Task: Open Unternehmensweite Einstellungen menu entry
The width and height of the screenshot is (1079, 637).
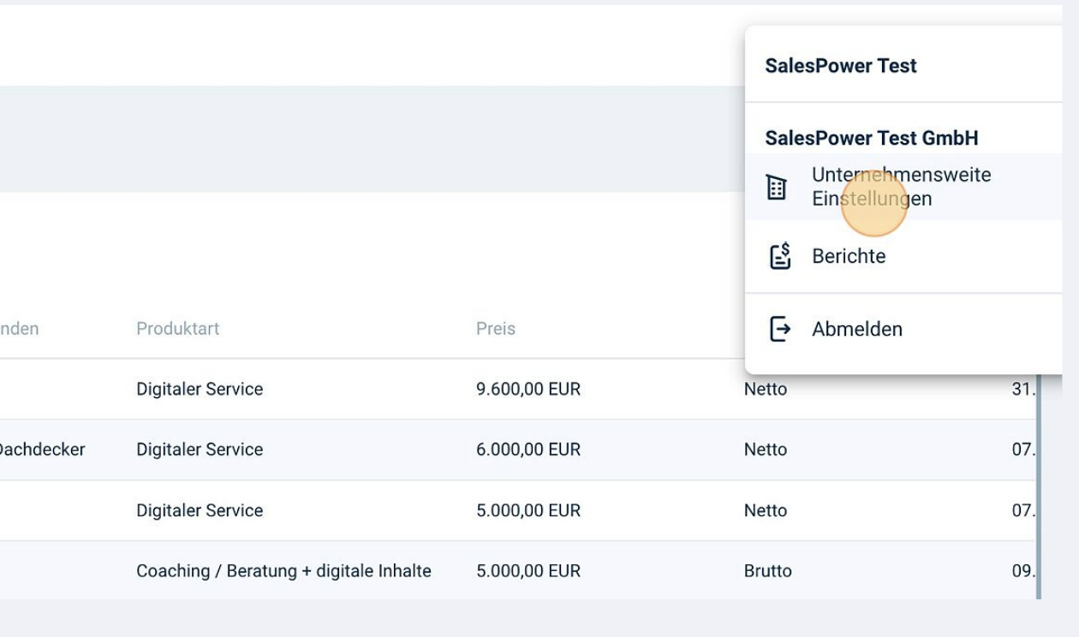Action: [903, 187]
